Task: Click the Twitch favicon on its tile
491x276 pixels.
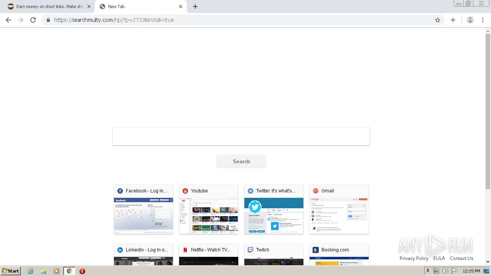Action: [x=250, y=250]
